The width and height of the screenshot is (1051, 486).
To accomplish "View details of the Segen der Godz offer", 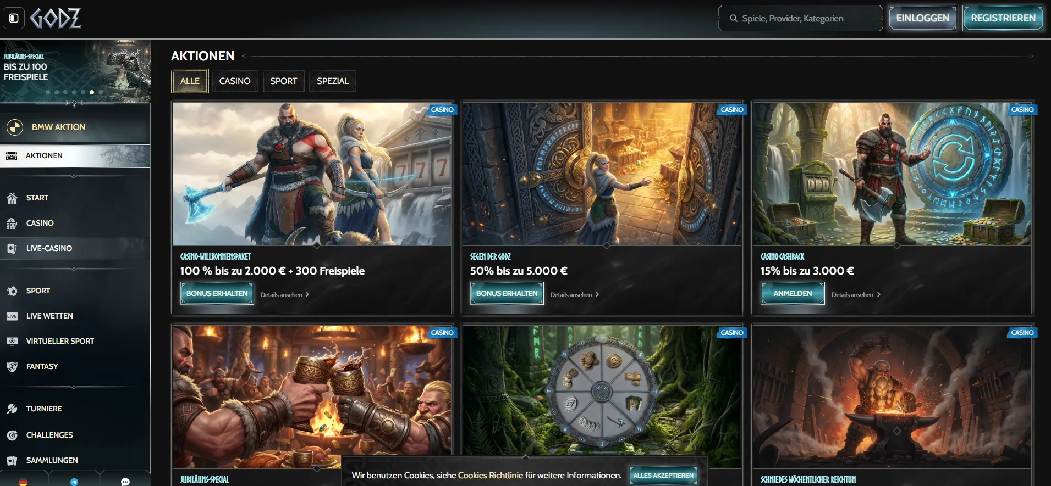I will (x=575, y=295).
